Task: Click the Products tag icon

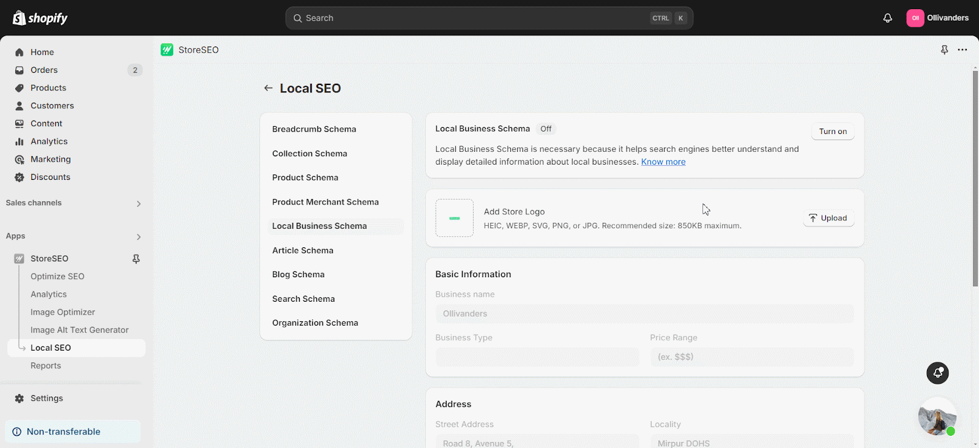Action: [19, 88]
